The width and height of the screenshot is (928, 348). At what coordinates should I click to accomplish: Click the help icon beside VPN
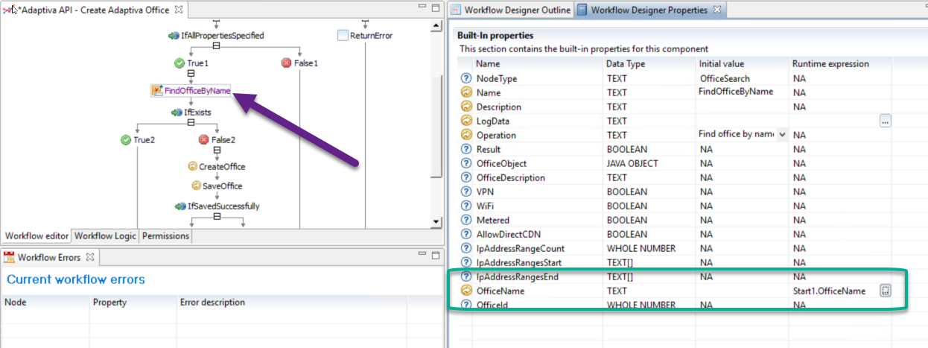tap(466, 192)
